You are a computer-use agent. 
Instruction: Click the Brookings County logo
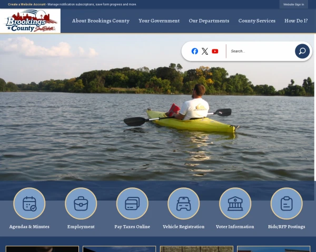[30, 20]
